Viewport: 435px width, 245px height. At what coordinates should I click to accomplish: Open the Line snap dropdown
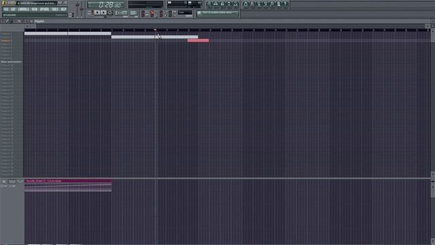[x=185, y=12]
